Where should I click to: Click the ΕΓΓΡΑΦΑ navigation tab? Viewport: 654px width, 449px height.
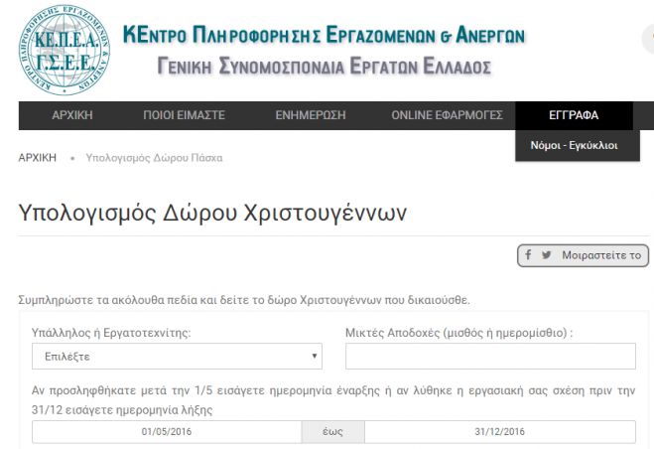(573, 116)
